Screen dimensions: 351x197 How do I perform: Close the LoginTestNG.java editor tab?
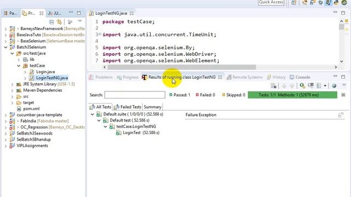point(132,13)
